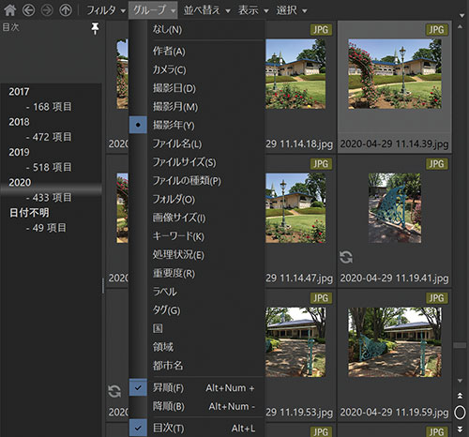Group by キーワード(K)
469x437 pixels.
[x=196, y=236]
